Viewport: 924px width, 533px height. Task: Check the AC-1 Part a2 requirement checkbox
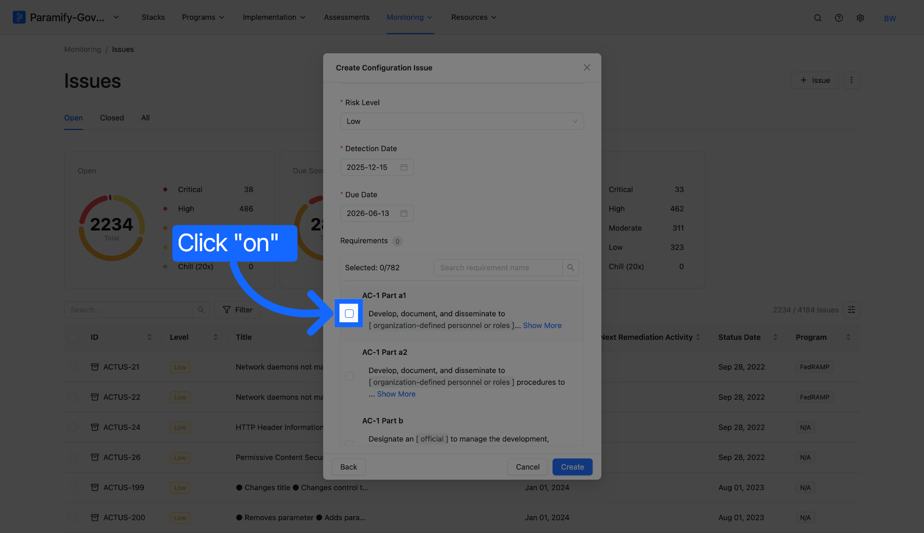click(x=349, y=376)
